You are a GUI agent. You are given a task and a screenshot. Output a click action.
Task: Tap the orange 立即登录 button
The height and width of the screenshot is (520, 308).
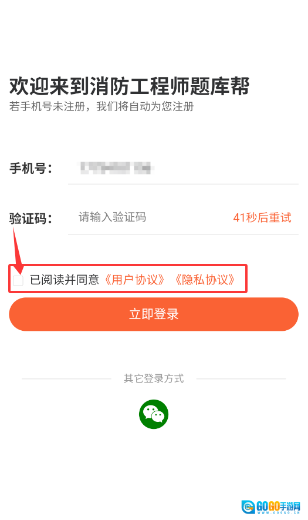point(154,314)
